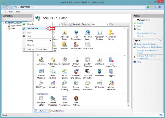Open Shared Configuration feature
Image resolution: width=165 pixels, height=118 pixels.
click(x=64, y=101)
